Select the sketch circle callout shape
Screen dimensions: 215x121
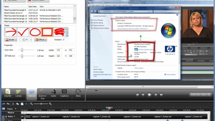coord(35,32)
